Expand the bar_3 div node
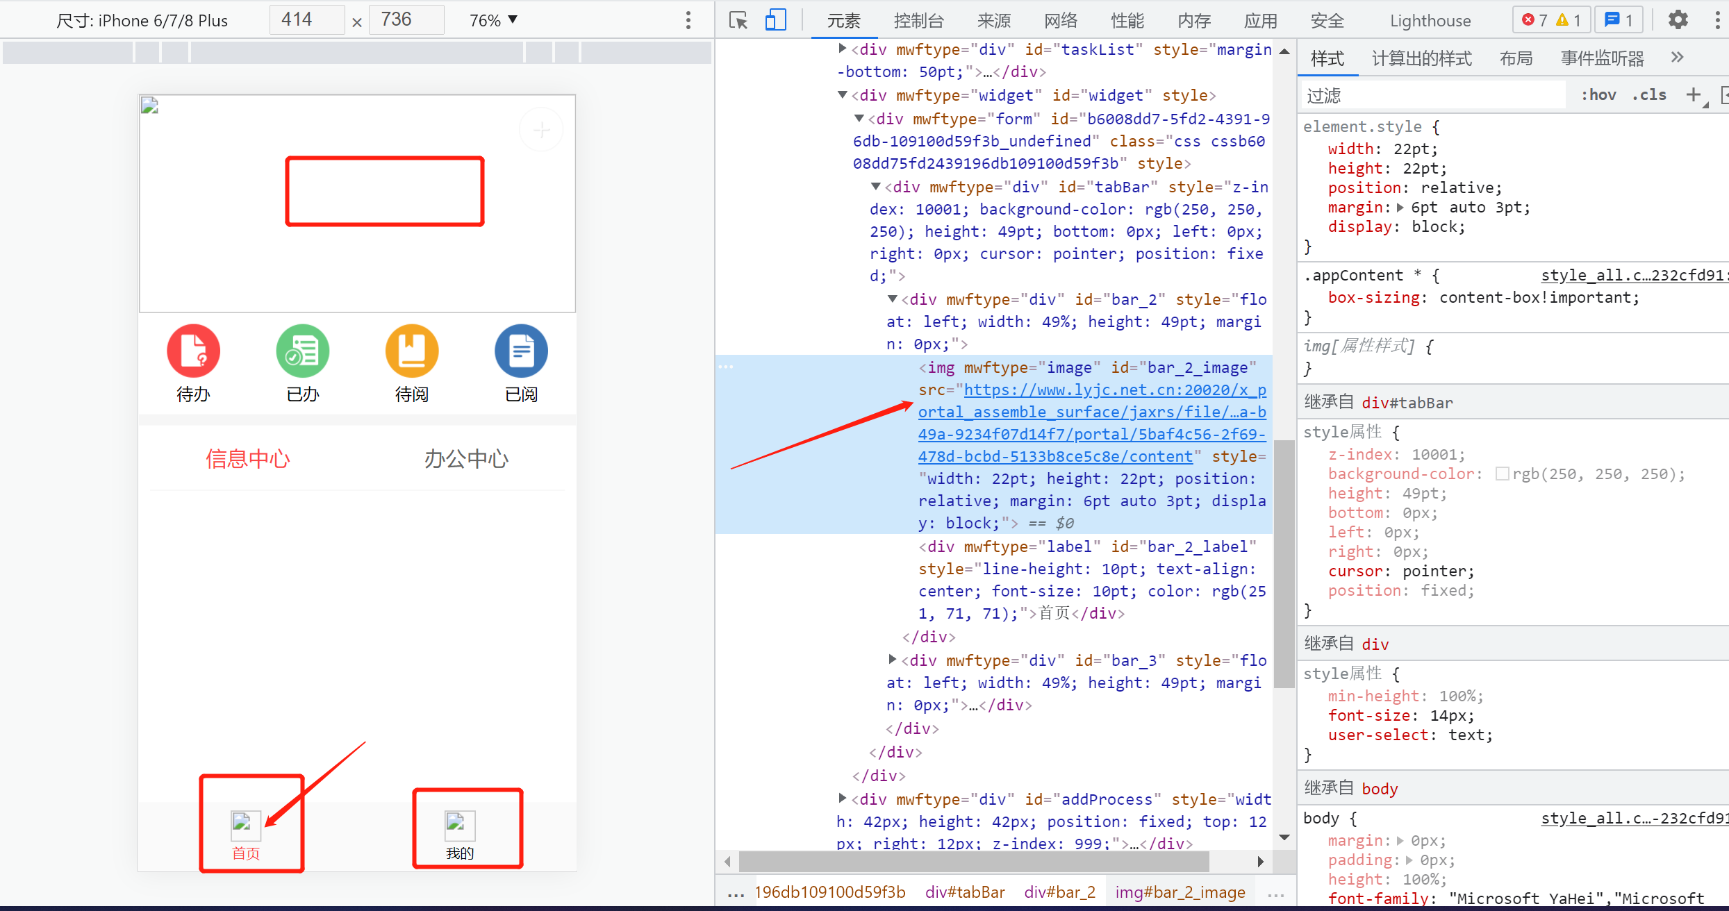The width and height of the screenshot is (1729, 911). click(893, 660)
